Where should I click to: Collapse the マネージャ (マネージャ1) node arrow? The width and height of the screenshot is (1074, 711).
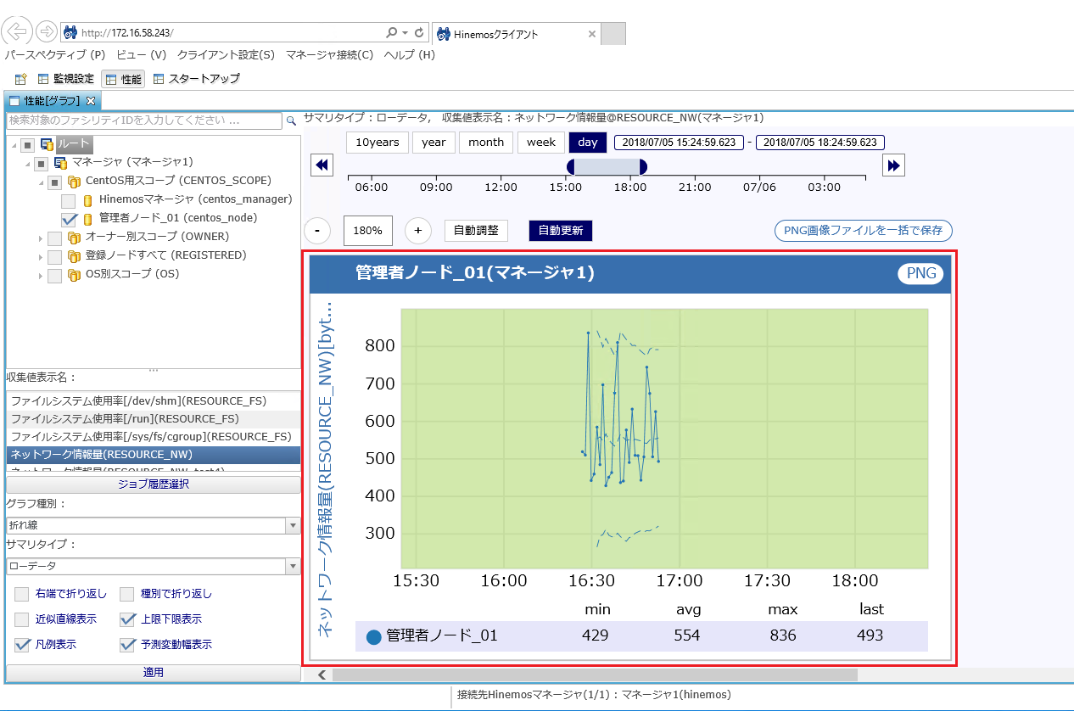coord(28,163)
